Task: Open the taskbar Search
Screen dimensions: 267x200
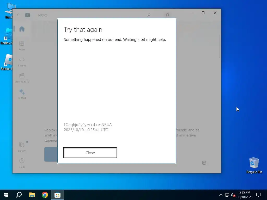Action: click(x=19, y=195)
